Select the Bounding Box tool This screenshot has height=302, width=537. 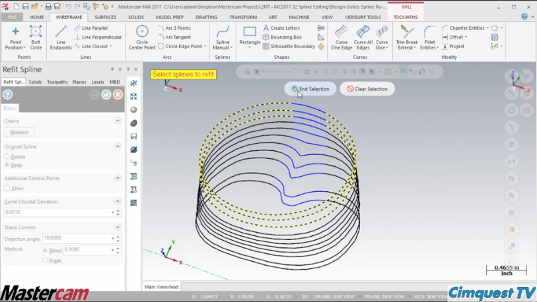[x=282, y=37]
